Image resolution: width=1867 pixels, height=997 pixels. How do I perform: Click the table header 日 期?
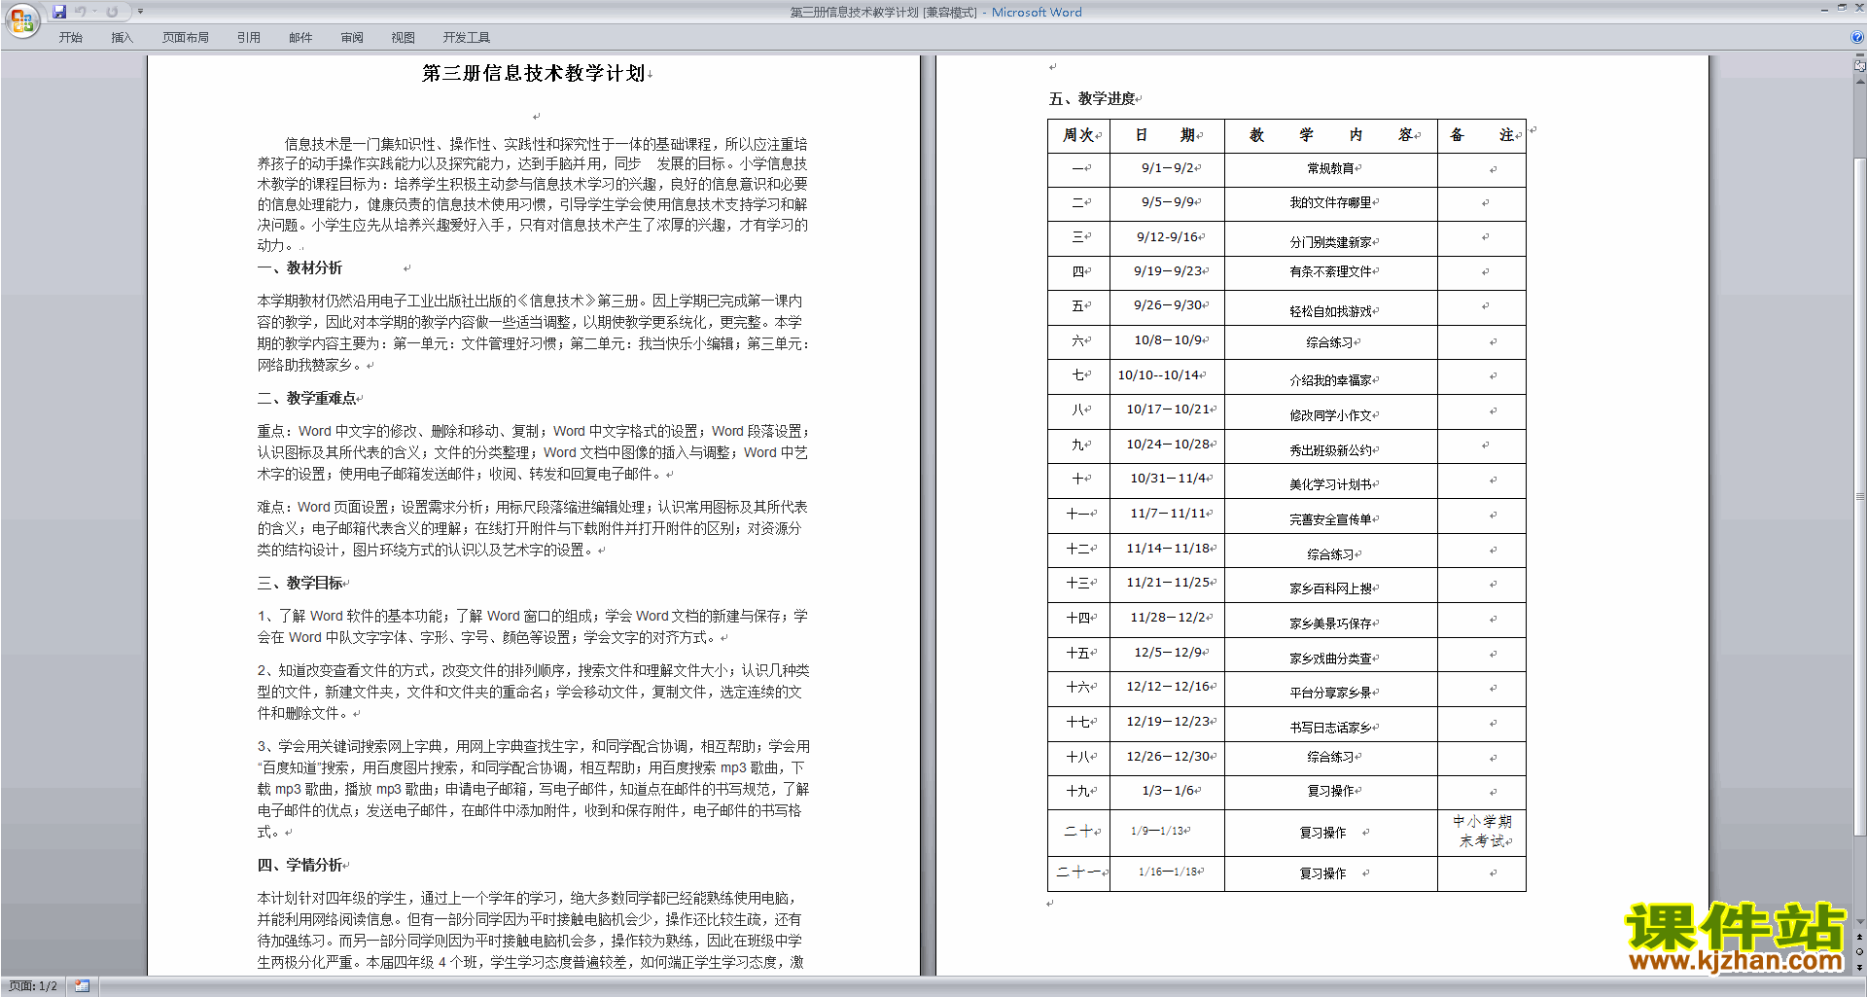point(1165,135)
